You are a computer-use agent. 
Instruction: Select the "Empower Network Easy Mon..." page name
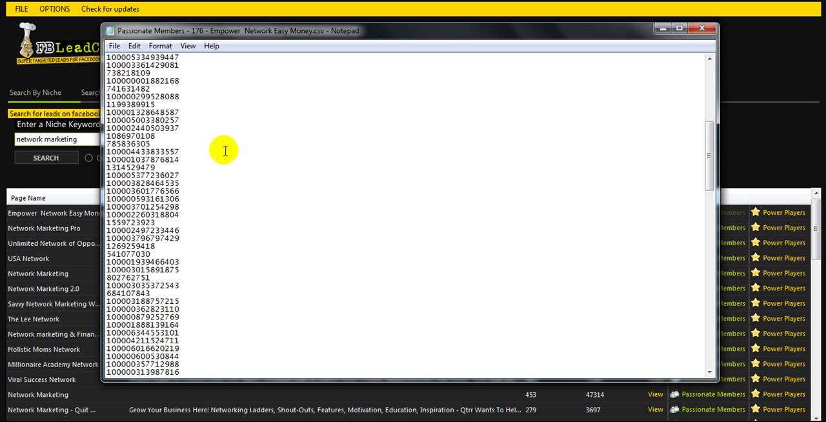tap(54, 214)
